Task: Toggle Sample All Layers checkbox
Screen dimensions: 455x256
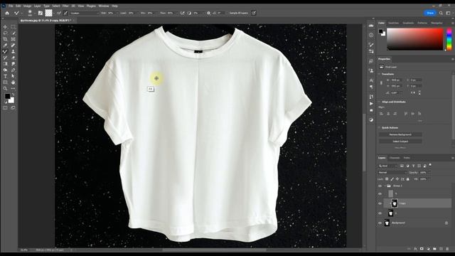Action: [x=227, y=13]
